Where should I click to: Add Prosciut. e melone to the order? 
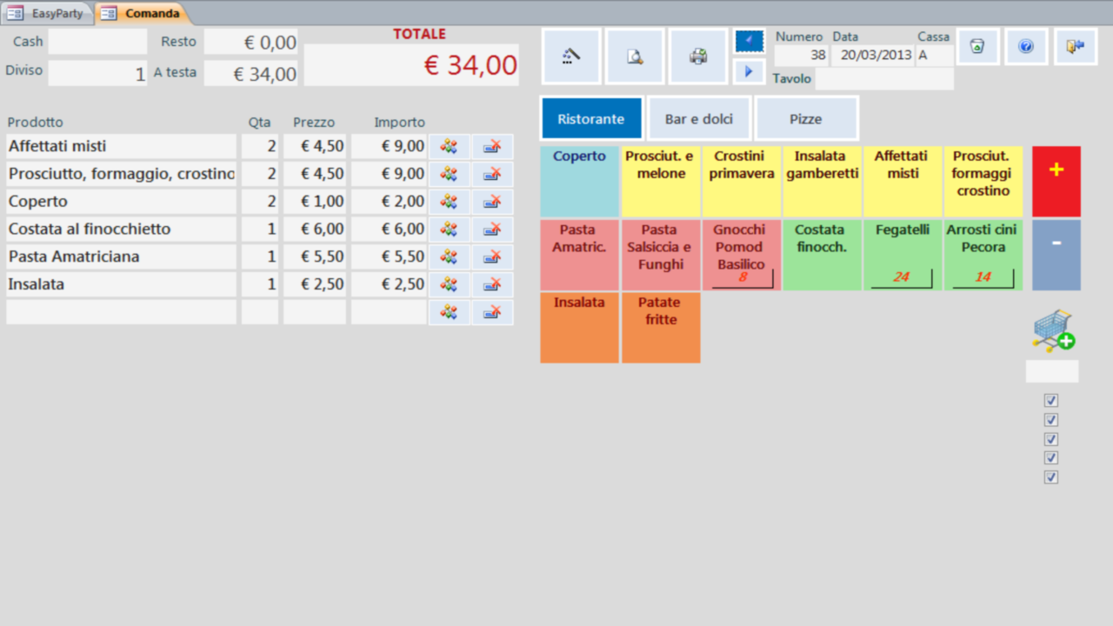[661, 182]
